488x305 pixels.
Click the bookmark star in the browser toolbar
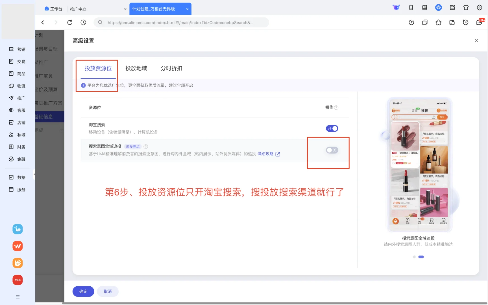(x=439, y=23)
